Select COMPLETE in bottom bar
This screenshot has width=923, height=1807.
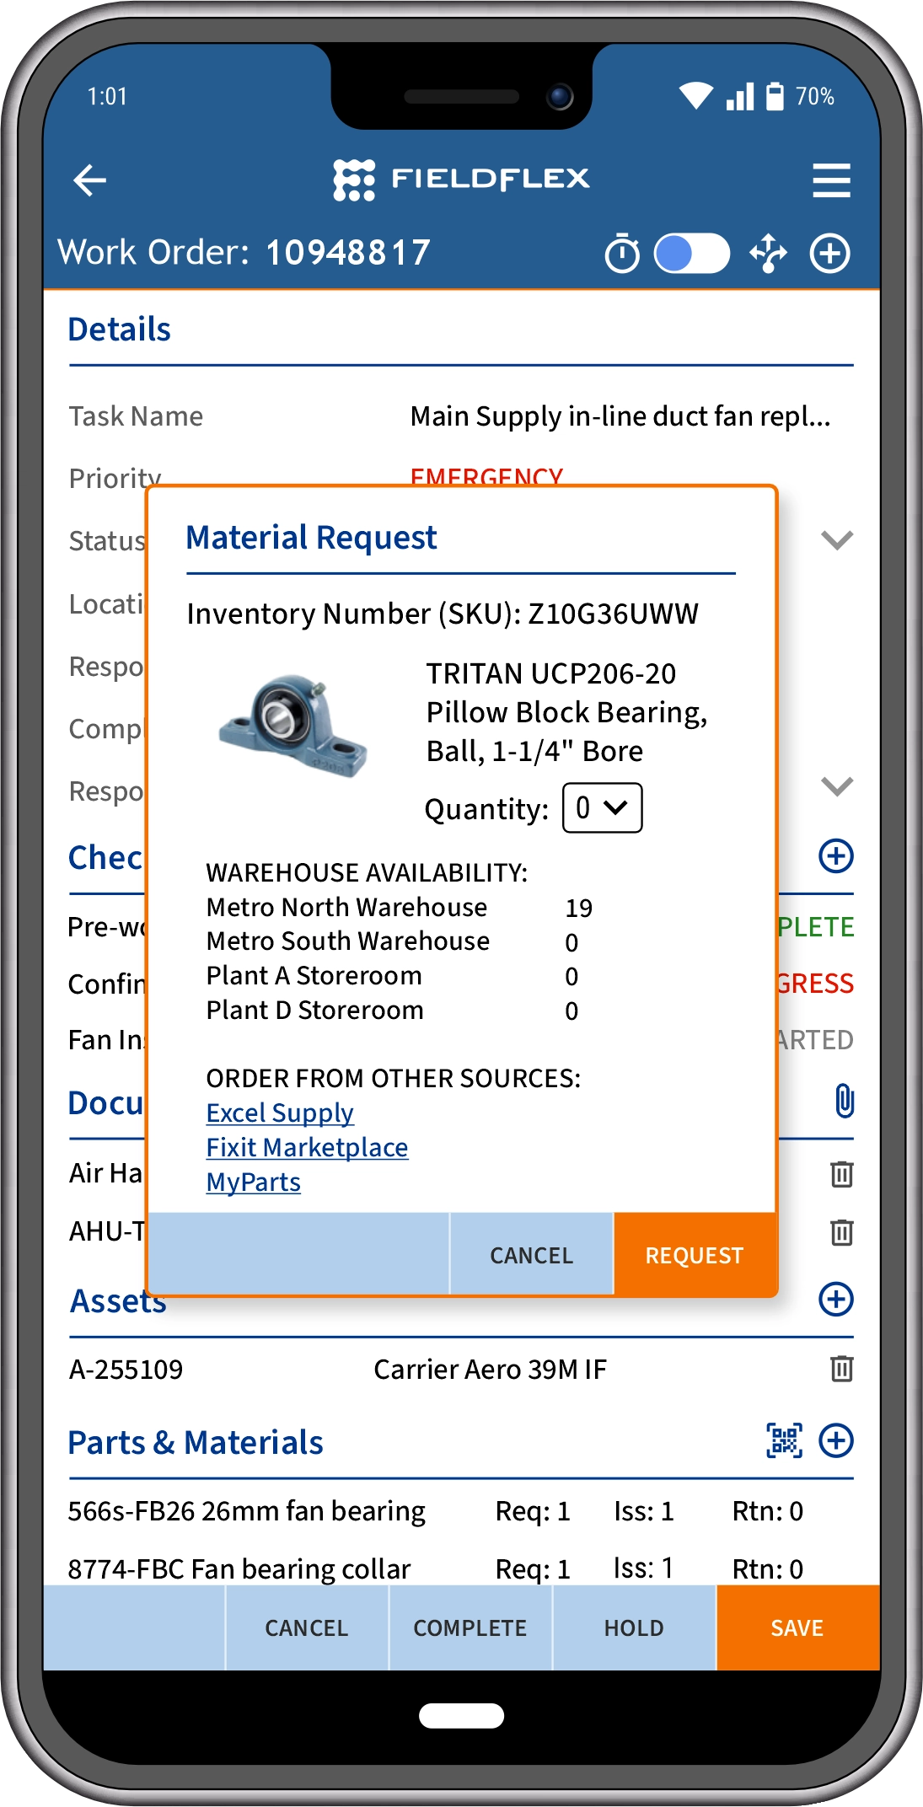point(470,1628)
